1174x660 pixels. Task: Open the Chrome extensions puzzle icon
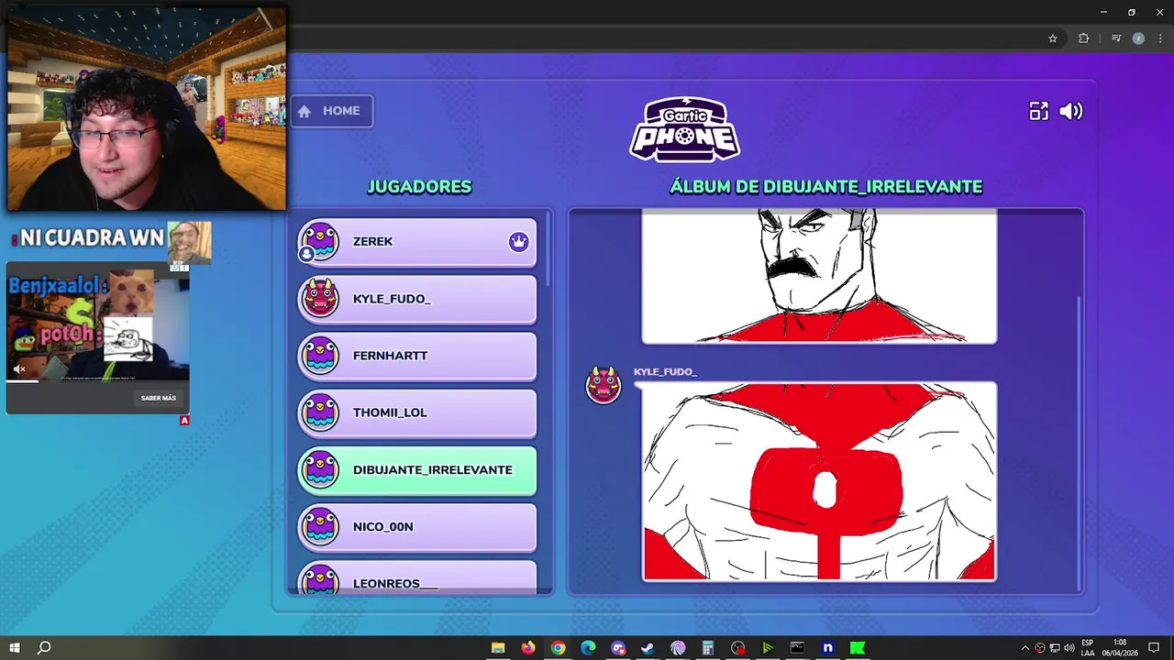(x=1083, y=38)
